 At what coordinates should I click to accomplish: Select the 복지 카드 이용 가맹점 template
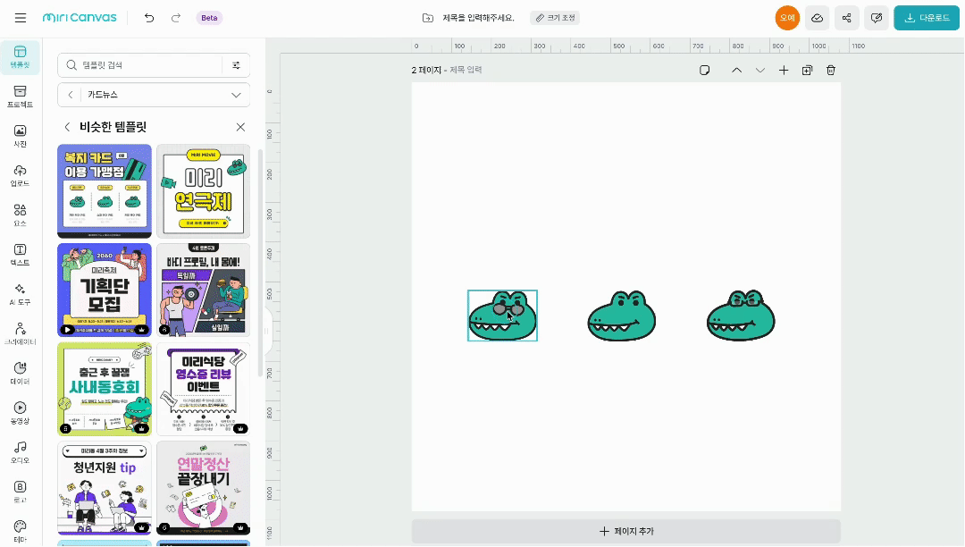pyautogui.click(x=104, y=190)
